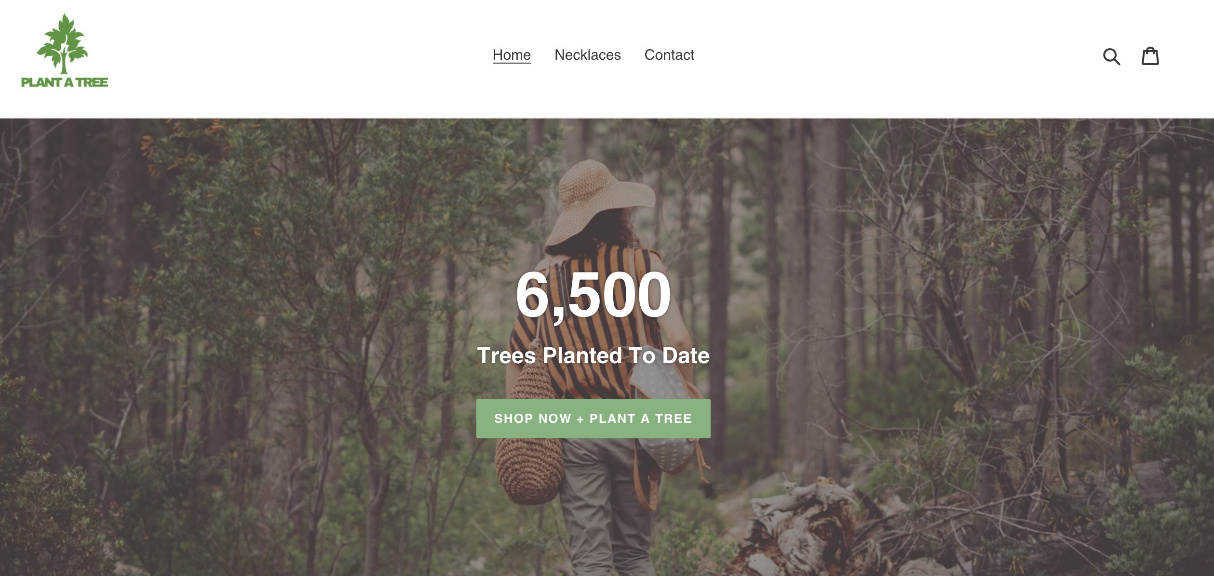This screenshot has width=1214, height=577.
Task: Open the Necklaces menu item
Action: pos(588,55)
